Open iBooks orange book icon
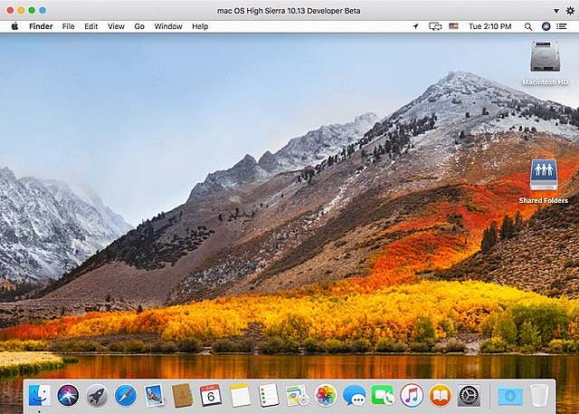The height and width of the screenshot is (414, 579). pyautogui.click(x=441, y=396)
